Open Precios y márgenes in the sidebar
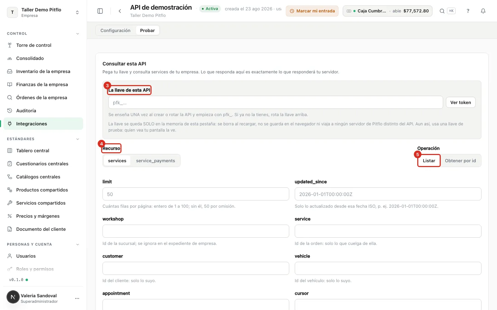 tap(43, 216)
